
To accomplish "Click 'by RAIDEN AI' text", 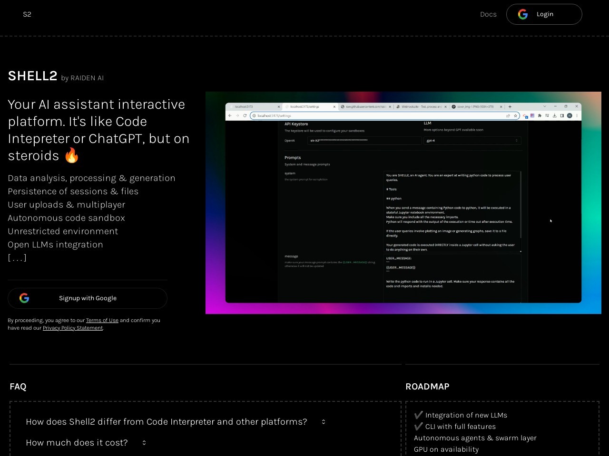I will pos(82,78).
